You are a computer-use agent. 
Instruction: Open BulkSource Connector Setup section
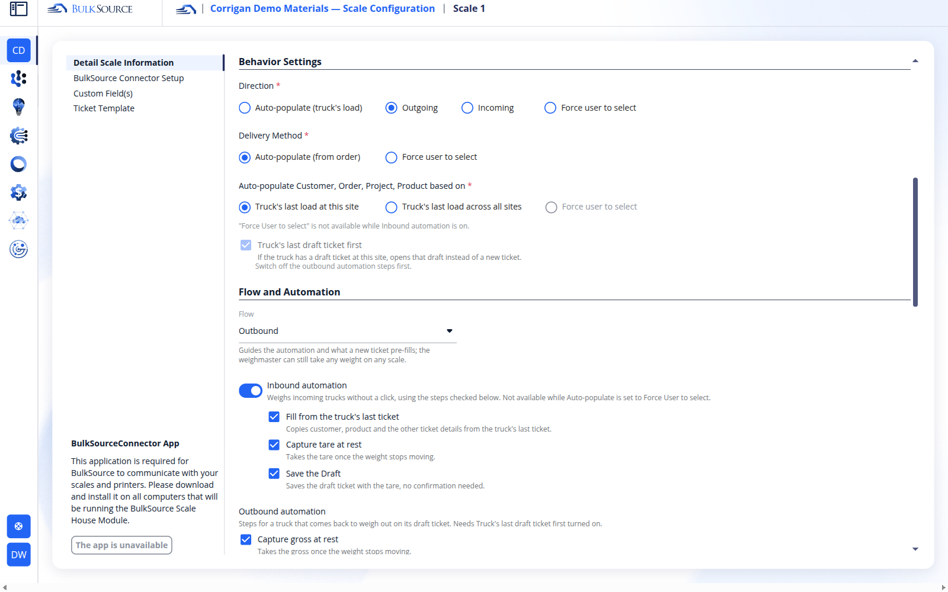[x=129, y=78]
